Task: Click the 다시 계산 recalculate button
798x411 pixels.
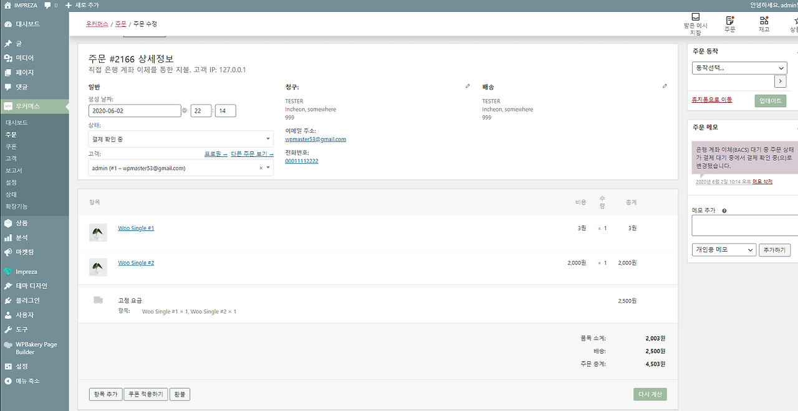Action: coord(650,394)
